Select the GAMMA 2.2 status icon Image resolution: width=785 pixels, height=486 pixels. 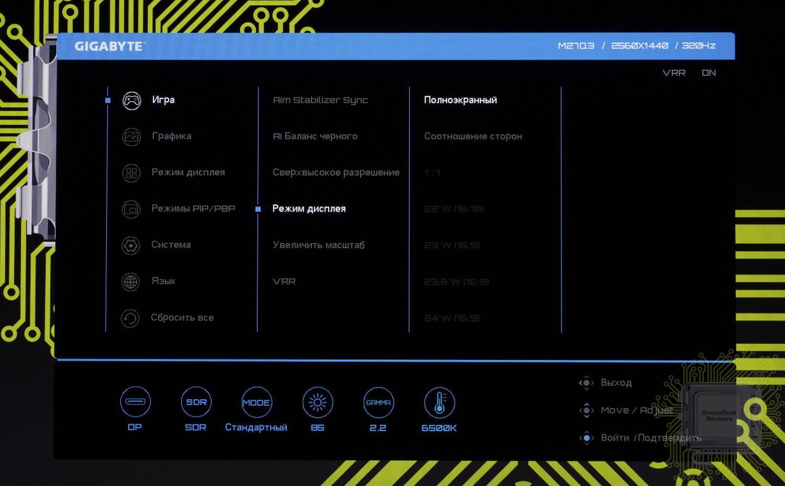[x=378, y=402]
